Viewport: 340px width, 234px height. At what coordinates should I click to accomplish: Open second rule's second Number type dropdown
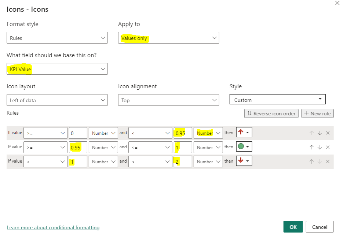(208, 147)
